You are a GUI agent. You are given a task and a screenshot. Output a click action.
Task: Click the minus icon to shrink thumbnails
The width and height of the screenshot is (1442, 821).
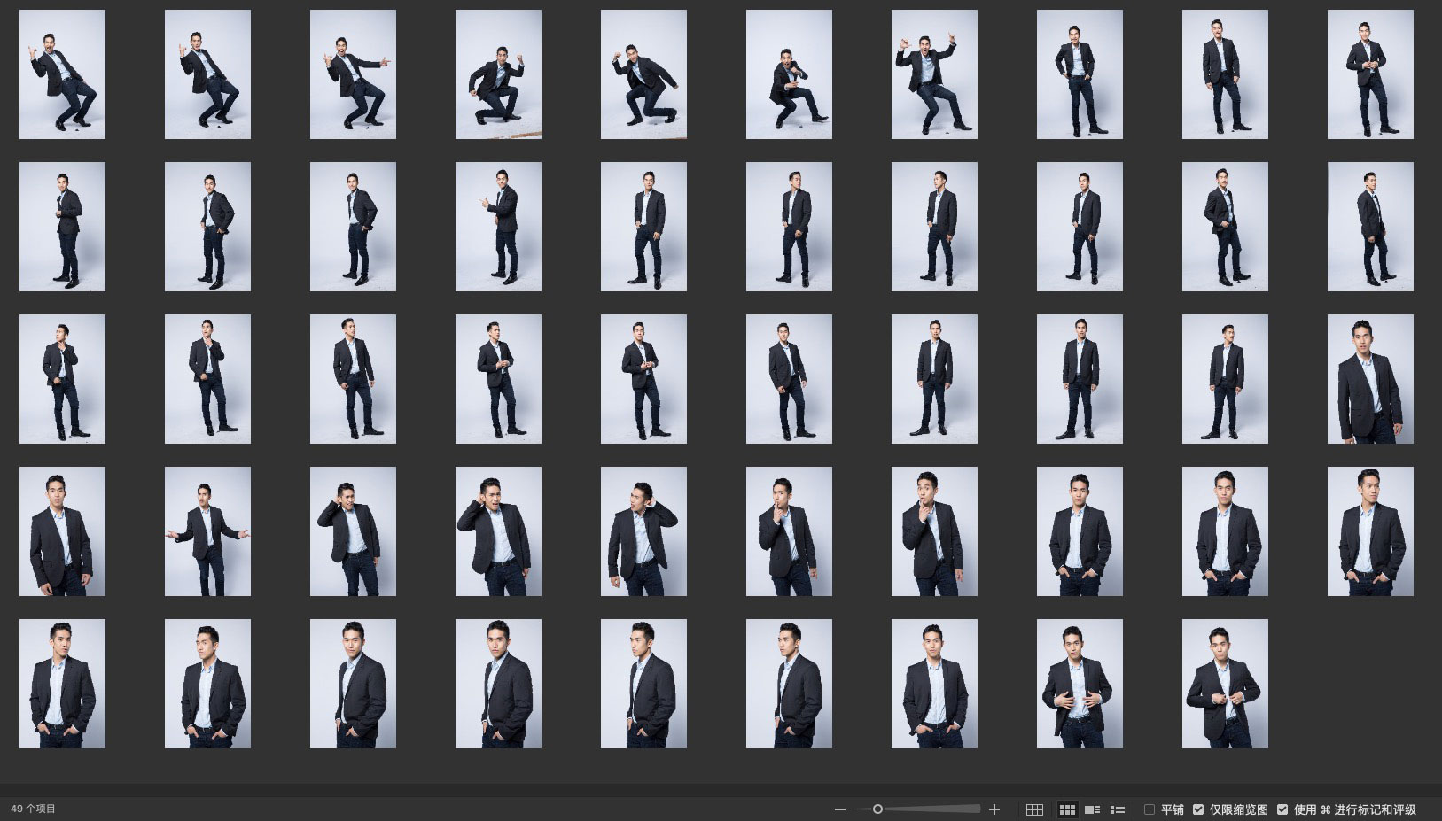click(x=840, y=809)
